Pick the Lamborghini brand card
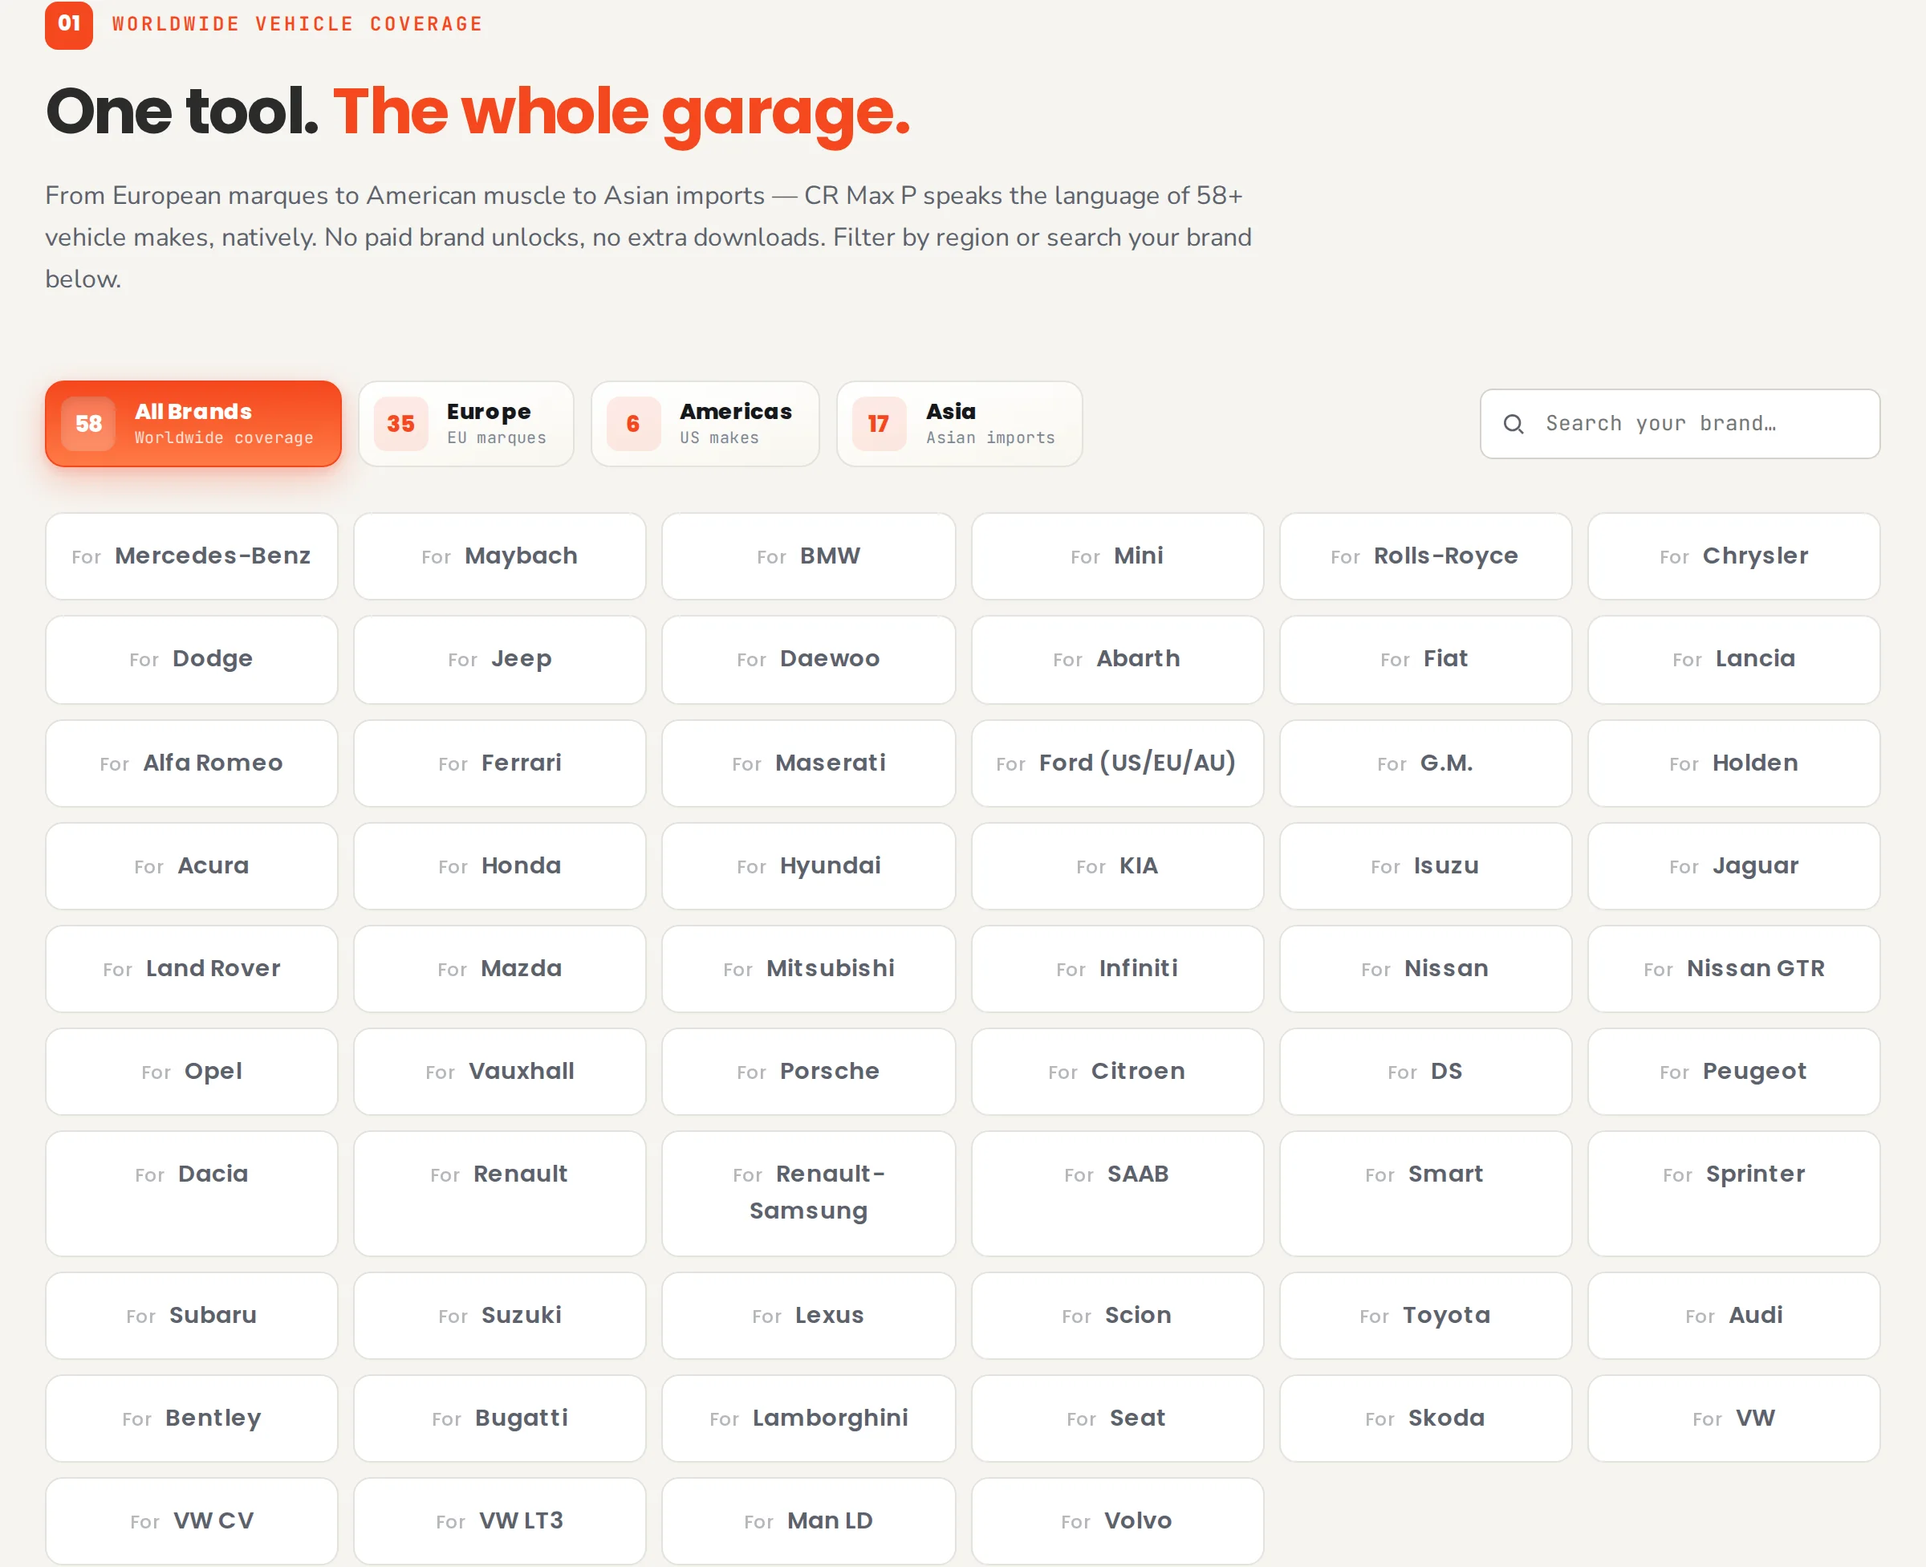This screenshot has height=1567, width=1926. (x=808, y=1418)
